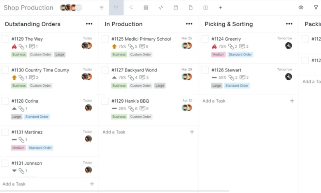This screenshot has height=193, width=321.
Task: Open the Gantt view icon
Action: pos(131,7)
